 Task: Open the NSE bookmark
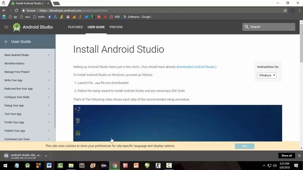point(115,17)
